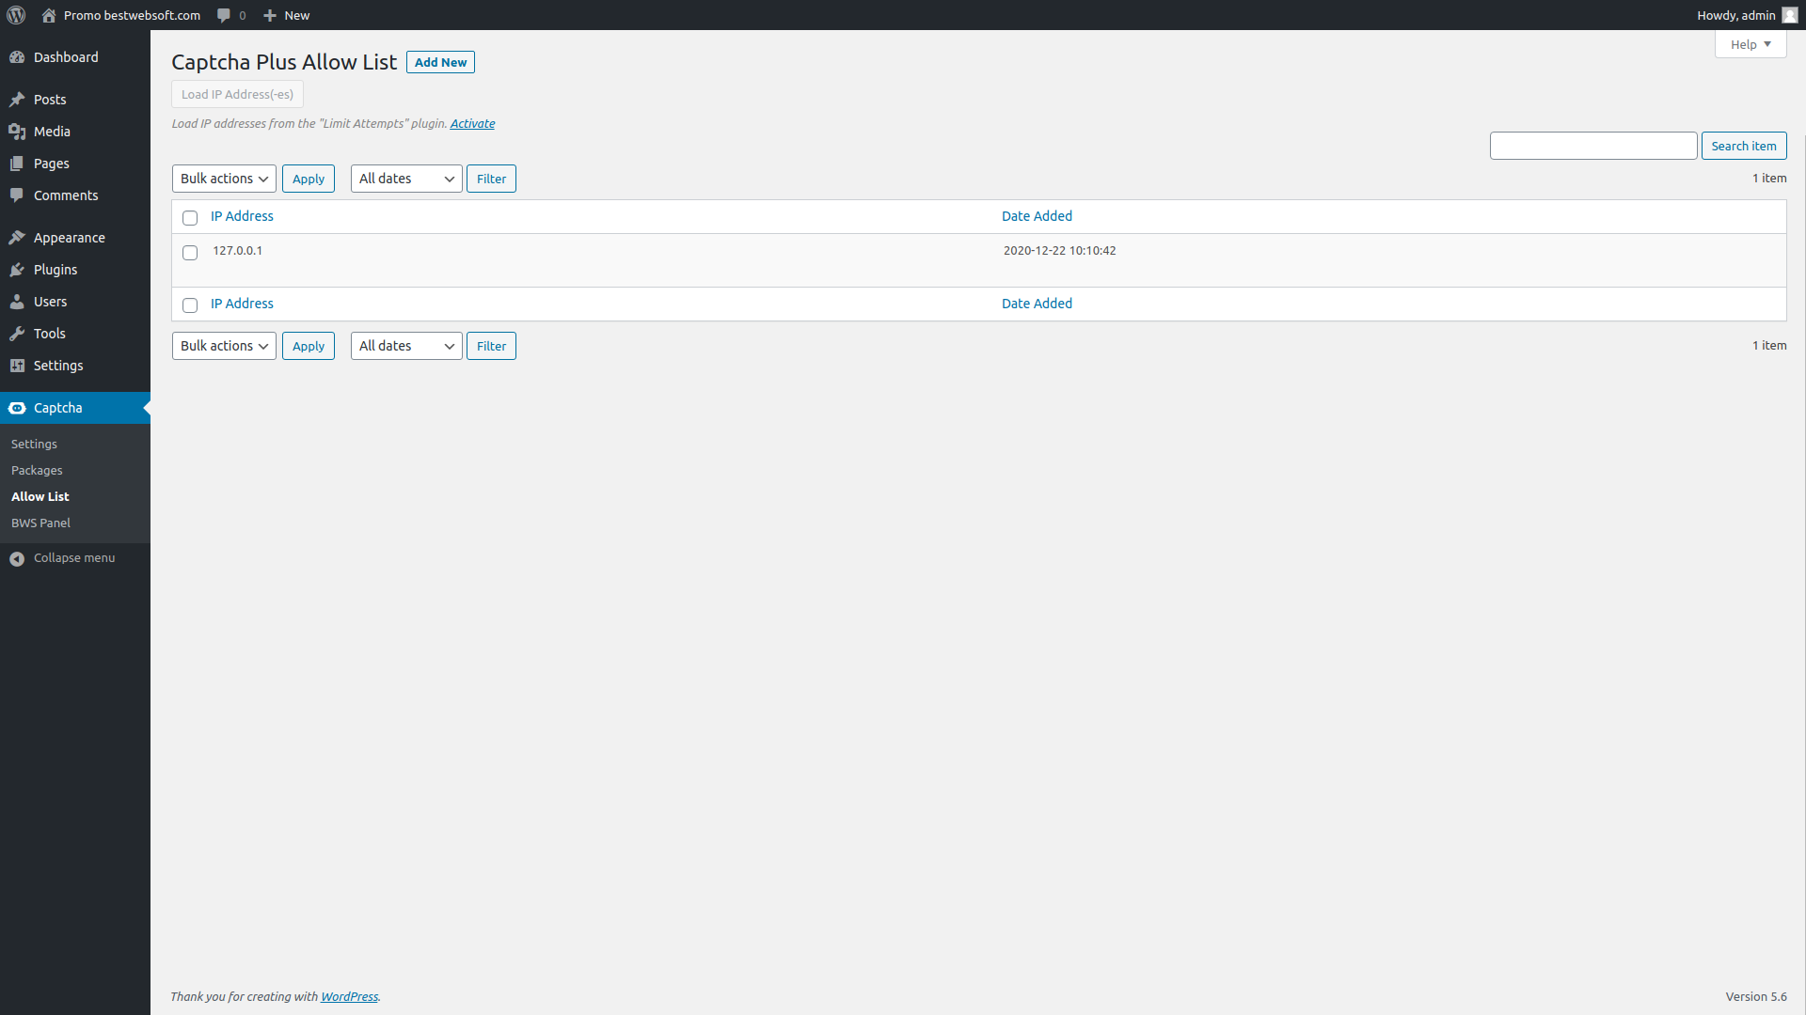Viewport: 1806px width, 1015px height.
Task: Click the search items input field
Action: pos(1592,146)
